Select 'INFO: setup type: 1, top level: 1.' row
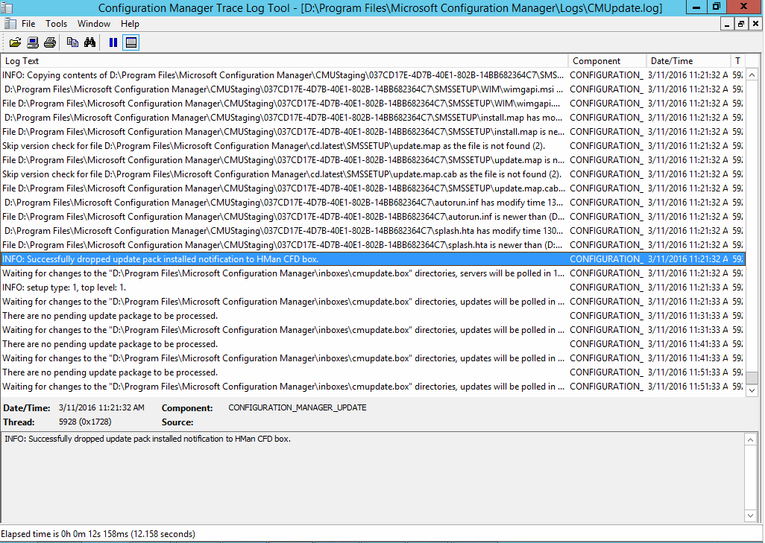Image resolution: width=765 pixels, height=543 pixels. click(x=373, y=287)
